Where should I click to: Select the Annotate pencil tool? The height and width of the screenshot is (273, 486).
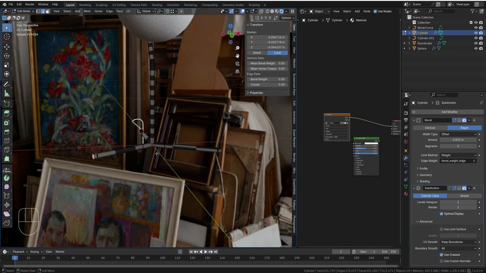[x=7, y=84]
